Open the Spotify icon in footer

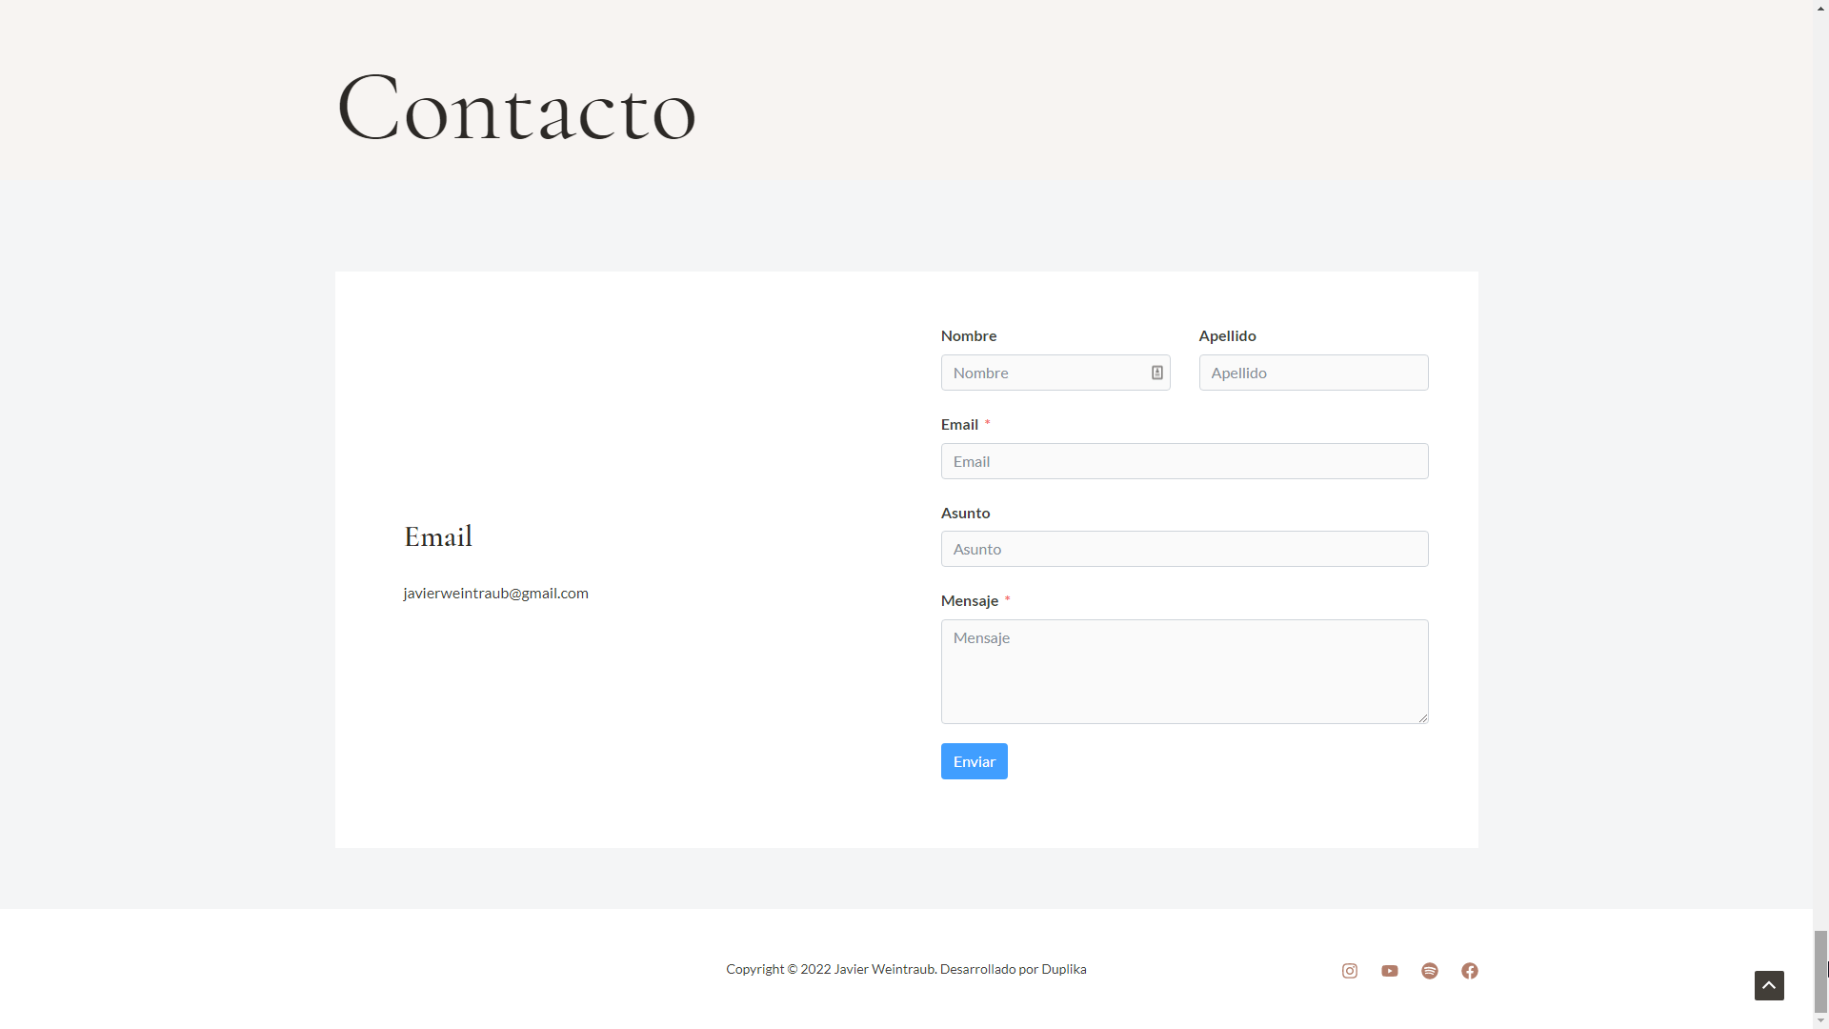1430,971
